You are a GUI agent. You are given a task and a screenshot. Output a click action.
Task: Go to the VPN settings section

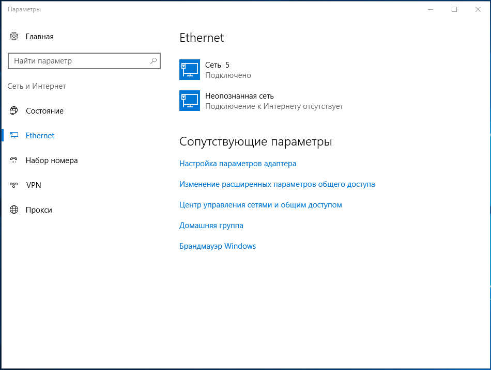[34, 185]
